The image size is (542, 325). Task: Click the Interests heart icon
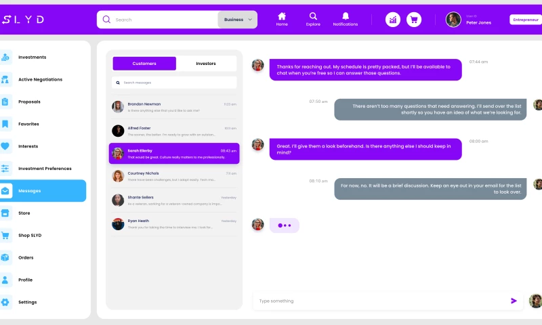[x=6, y=146]
